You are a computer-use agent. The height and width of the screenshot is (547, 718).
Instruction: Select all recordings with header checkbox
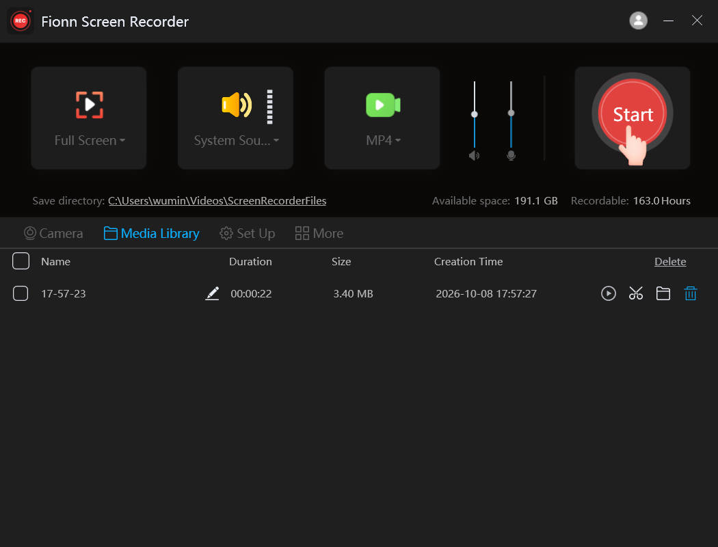point(21,261)
